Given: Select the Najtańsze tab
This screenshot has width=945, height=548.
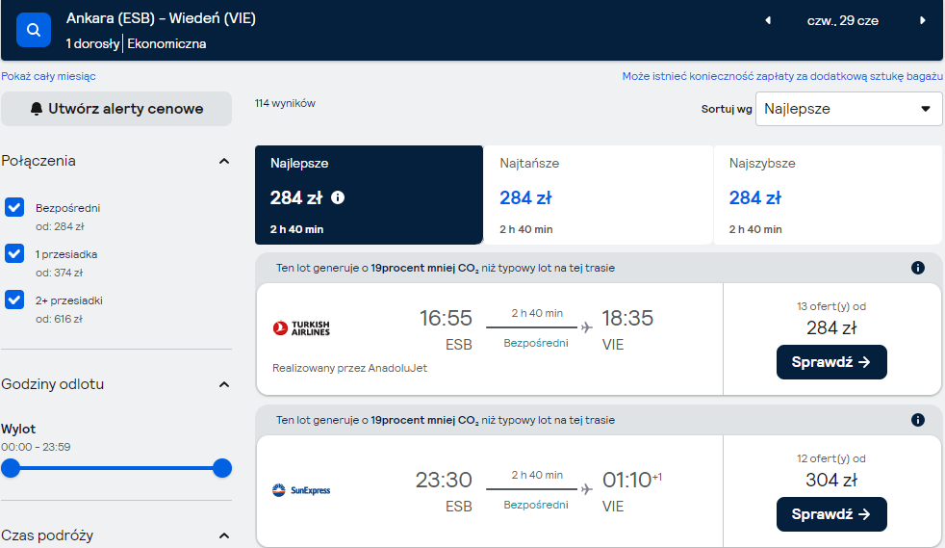Looking at the screenshot, I should click(598, 195).
